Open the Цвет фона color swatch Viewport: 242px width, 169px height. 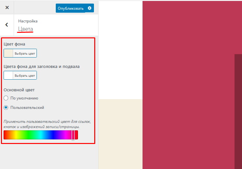coord(8,53)
